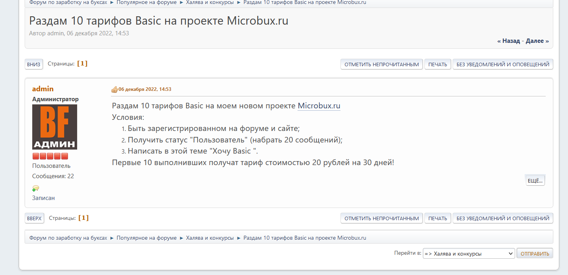Viewport: 568px width, 275px height.
Task: Click the Пользователь rank text
Action: [x=51, y=166]
